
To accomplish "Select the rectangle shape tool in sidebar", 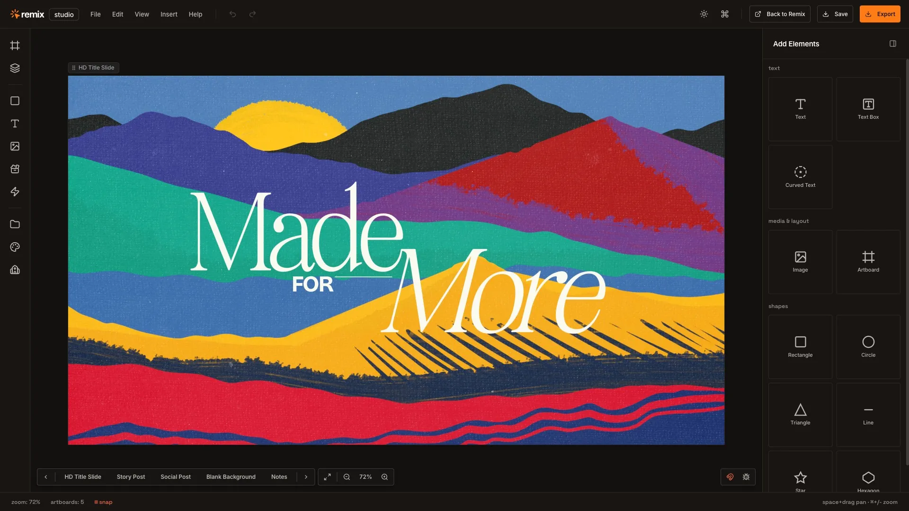I will click(x=15, y=101).
